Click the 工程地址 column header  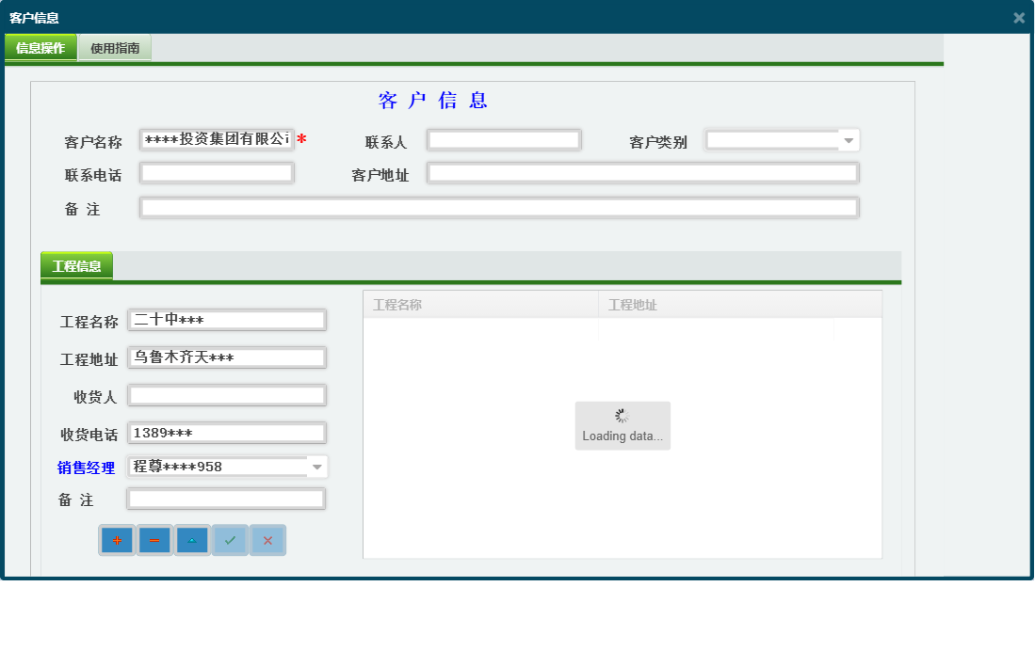pyautogui.click(x=633, y=304)
